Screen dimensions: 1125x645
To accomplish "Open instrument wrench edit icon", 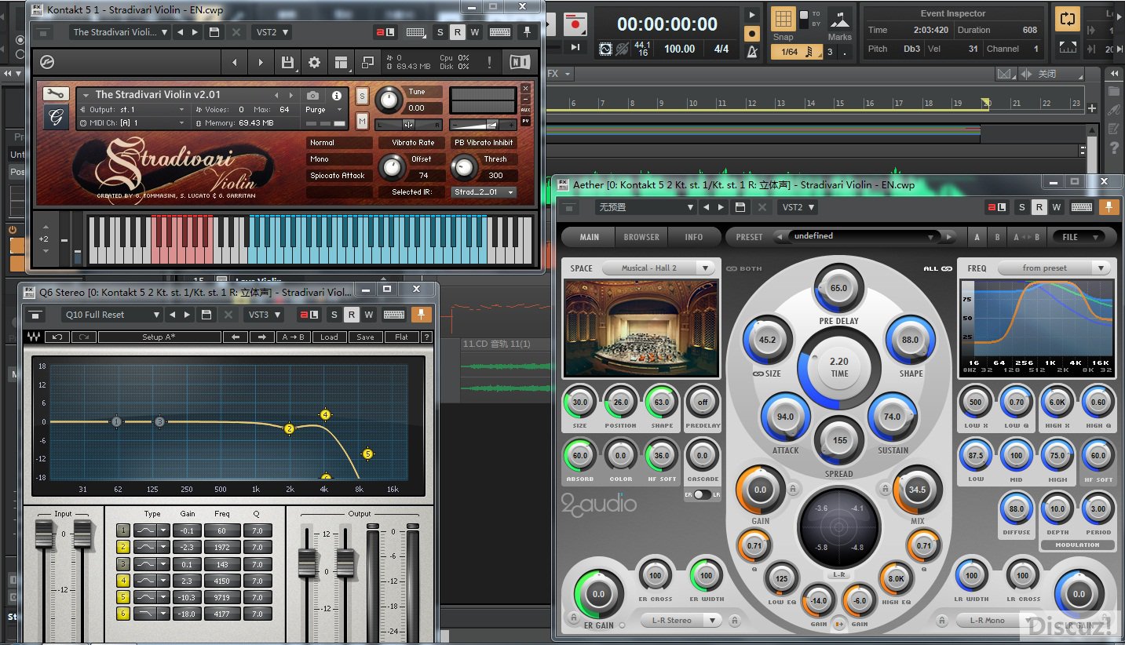I will pos(55,94).
